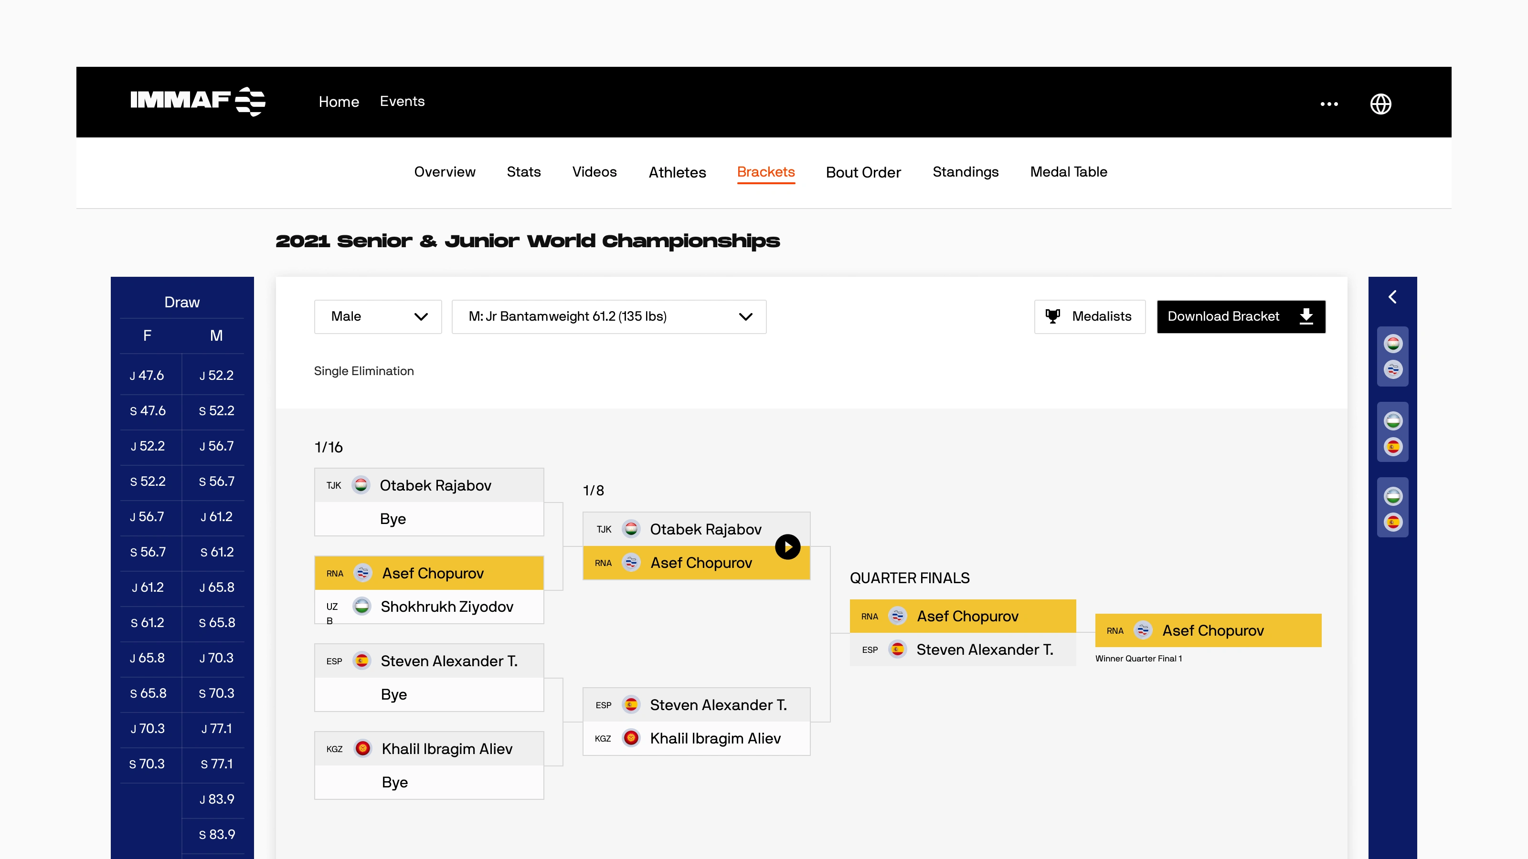1528x859 pixels.
Task: Select the Brackets tab
Action: tap(766, 172)
